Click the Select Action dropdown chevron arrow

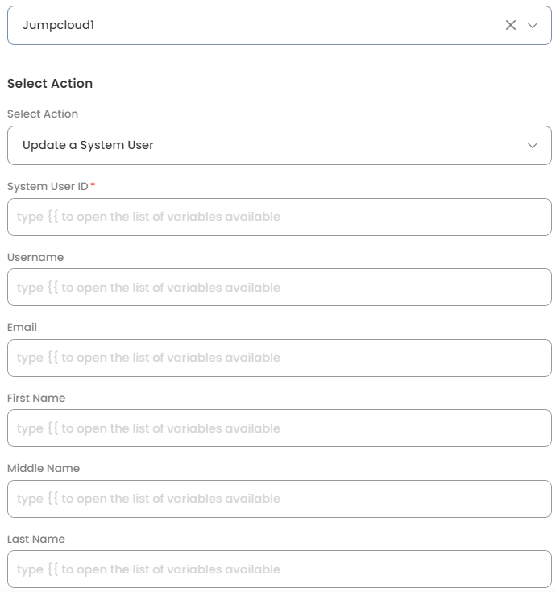pos(532,145)
